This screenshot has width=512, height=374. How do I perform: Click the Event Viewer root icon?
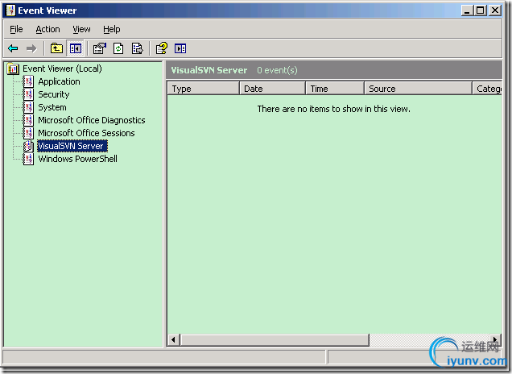(x=13, y=69)
